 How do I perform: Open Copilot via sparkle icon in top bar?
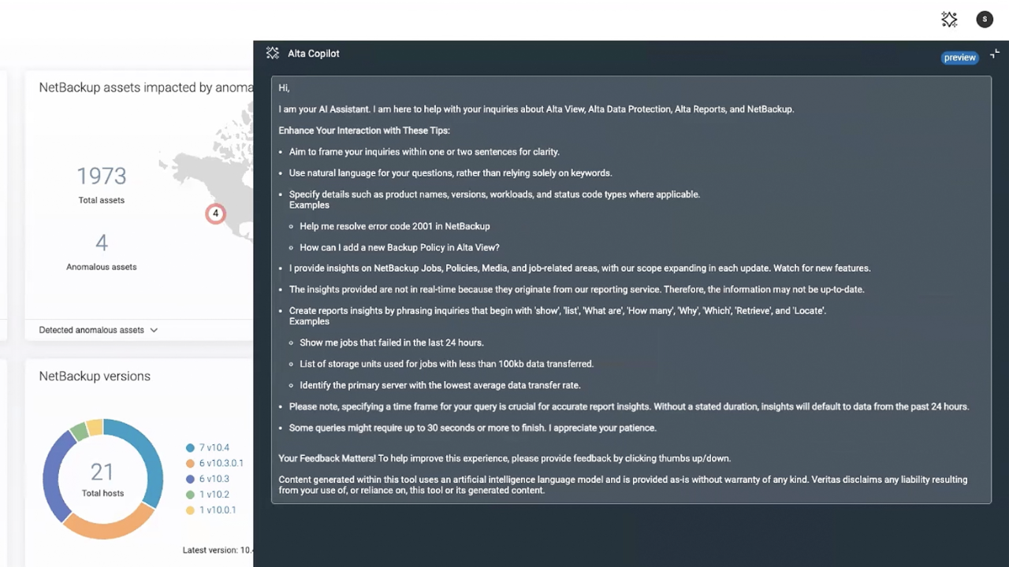[949, 20]
